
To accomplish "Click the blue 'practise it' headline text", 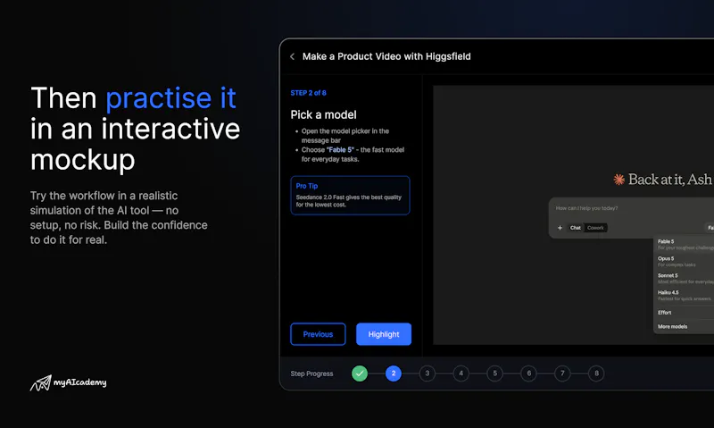I will coord(170,98).
